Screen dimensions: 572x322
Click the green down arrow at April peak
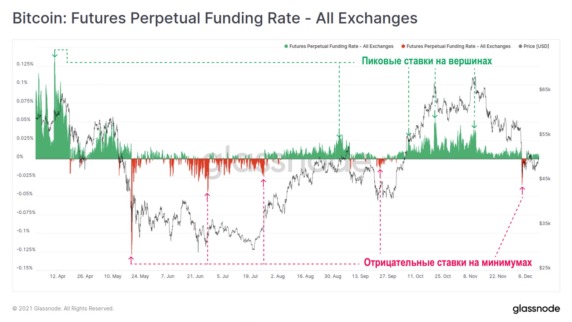(x=55, y=54)
